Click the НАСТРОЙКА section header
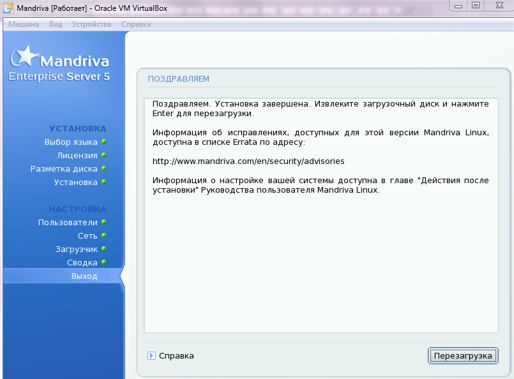 click(78, 209)
